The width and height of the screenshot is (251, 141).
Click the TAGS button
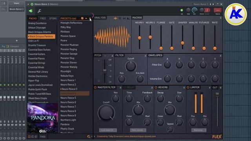[43, 137]
